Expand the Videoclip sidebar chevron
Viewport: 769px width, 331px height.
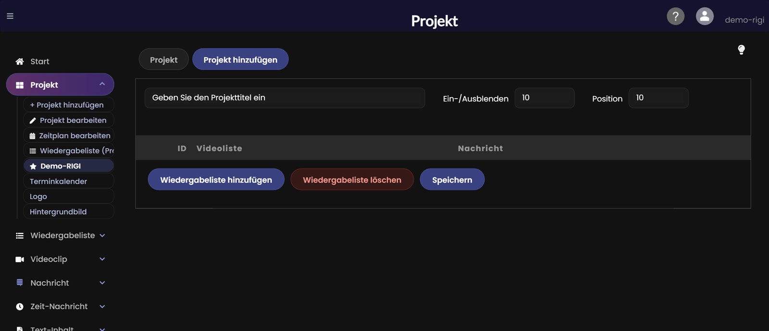(102, 259)
